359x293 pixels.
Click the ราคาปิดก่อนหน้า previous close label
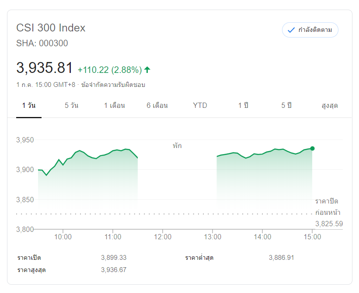(327, 207)
